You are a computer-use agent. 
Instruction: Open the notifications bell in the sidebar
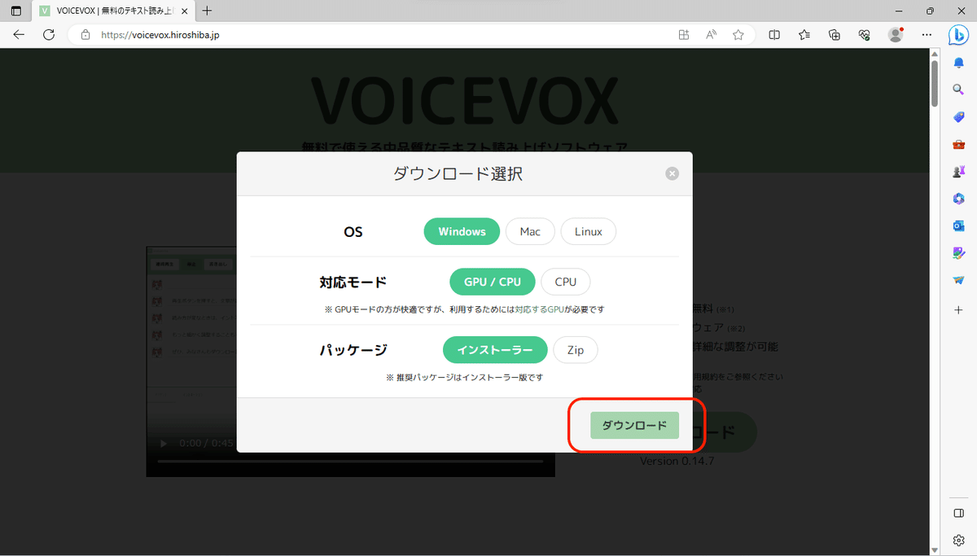click(959, 62)
